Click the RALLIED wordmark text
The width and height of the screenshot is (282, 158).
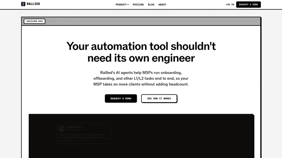click(x=33, y=4)
